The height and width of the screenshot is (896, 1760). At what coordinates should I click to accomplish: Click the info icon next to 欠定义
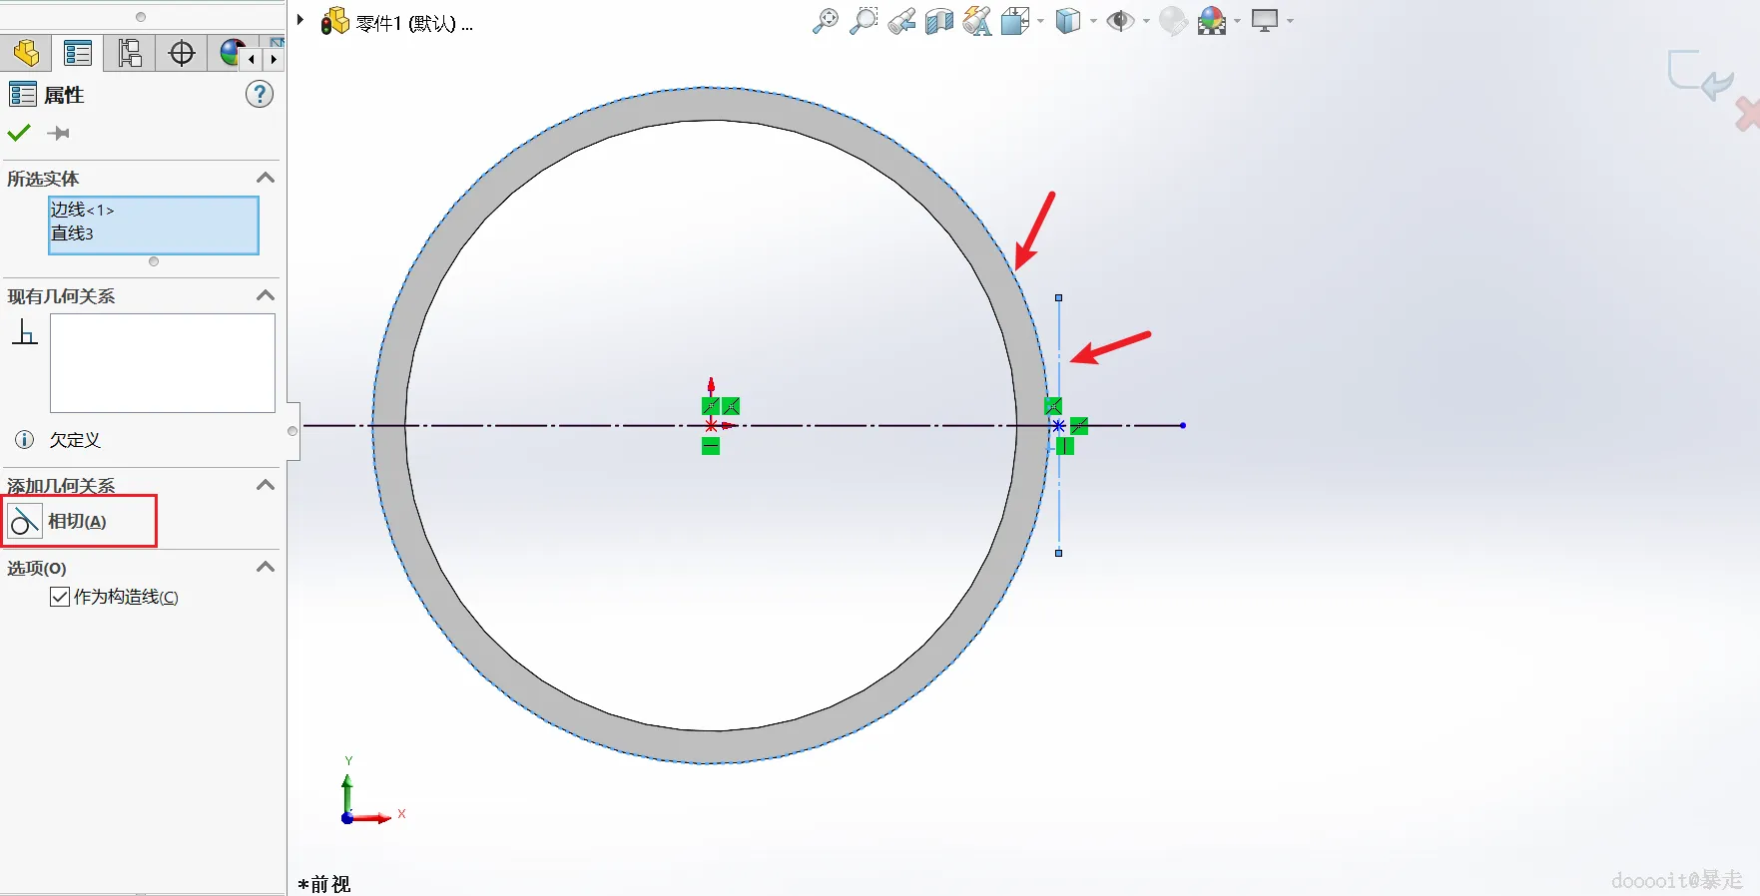[x=25, y=439]
